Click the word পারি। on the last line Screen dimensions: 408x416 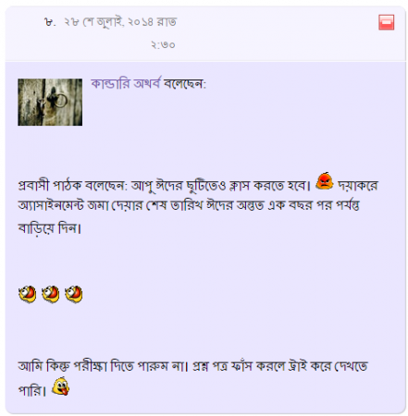[x=32, y=390]
